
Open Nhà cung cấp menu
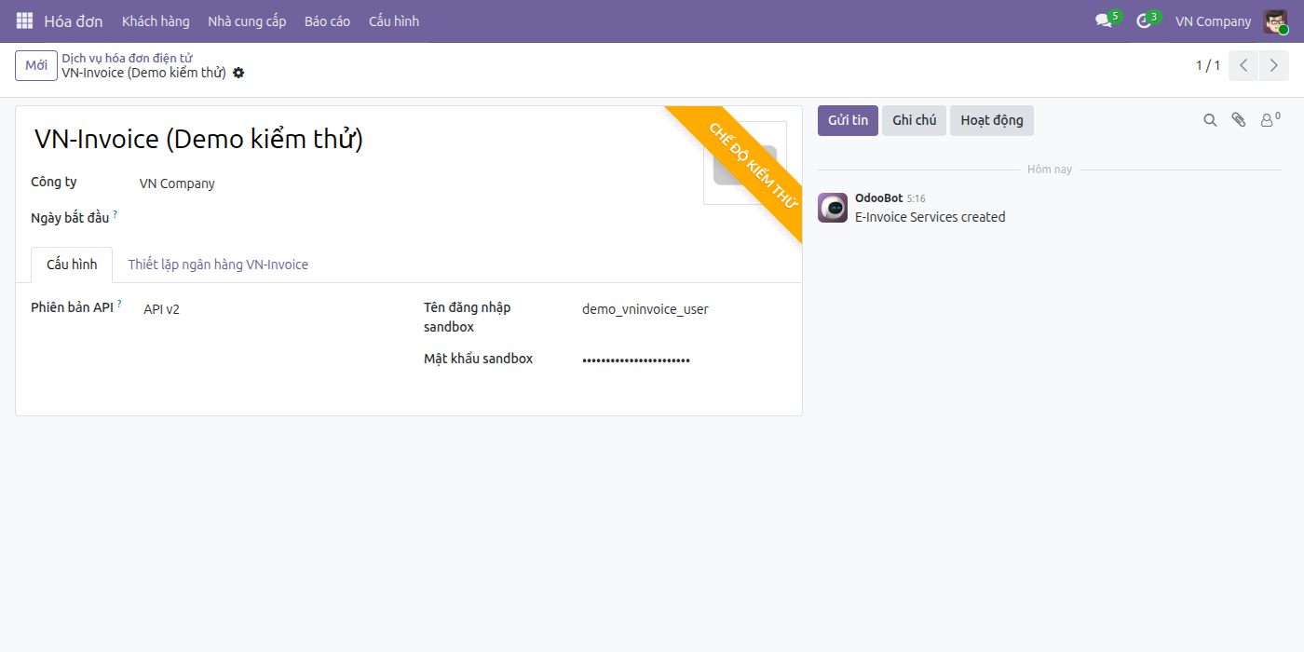(x=247, y=20)
